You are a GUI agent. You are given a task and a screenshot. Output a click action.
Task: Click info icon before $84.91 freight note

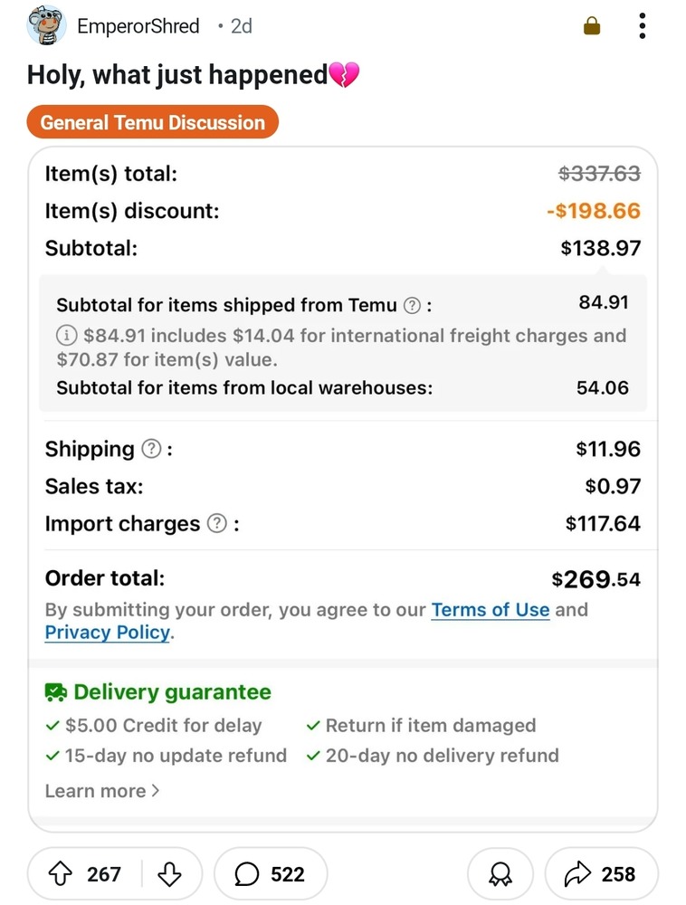(66, 335)
